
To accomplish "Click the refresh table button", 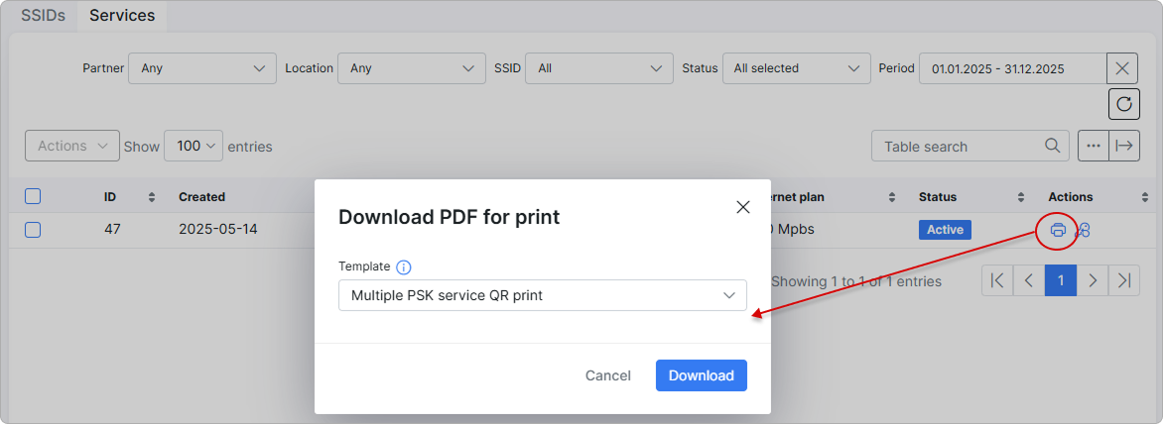I will (1123, 104).
